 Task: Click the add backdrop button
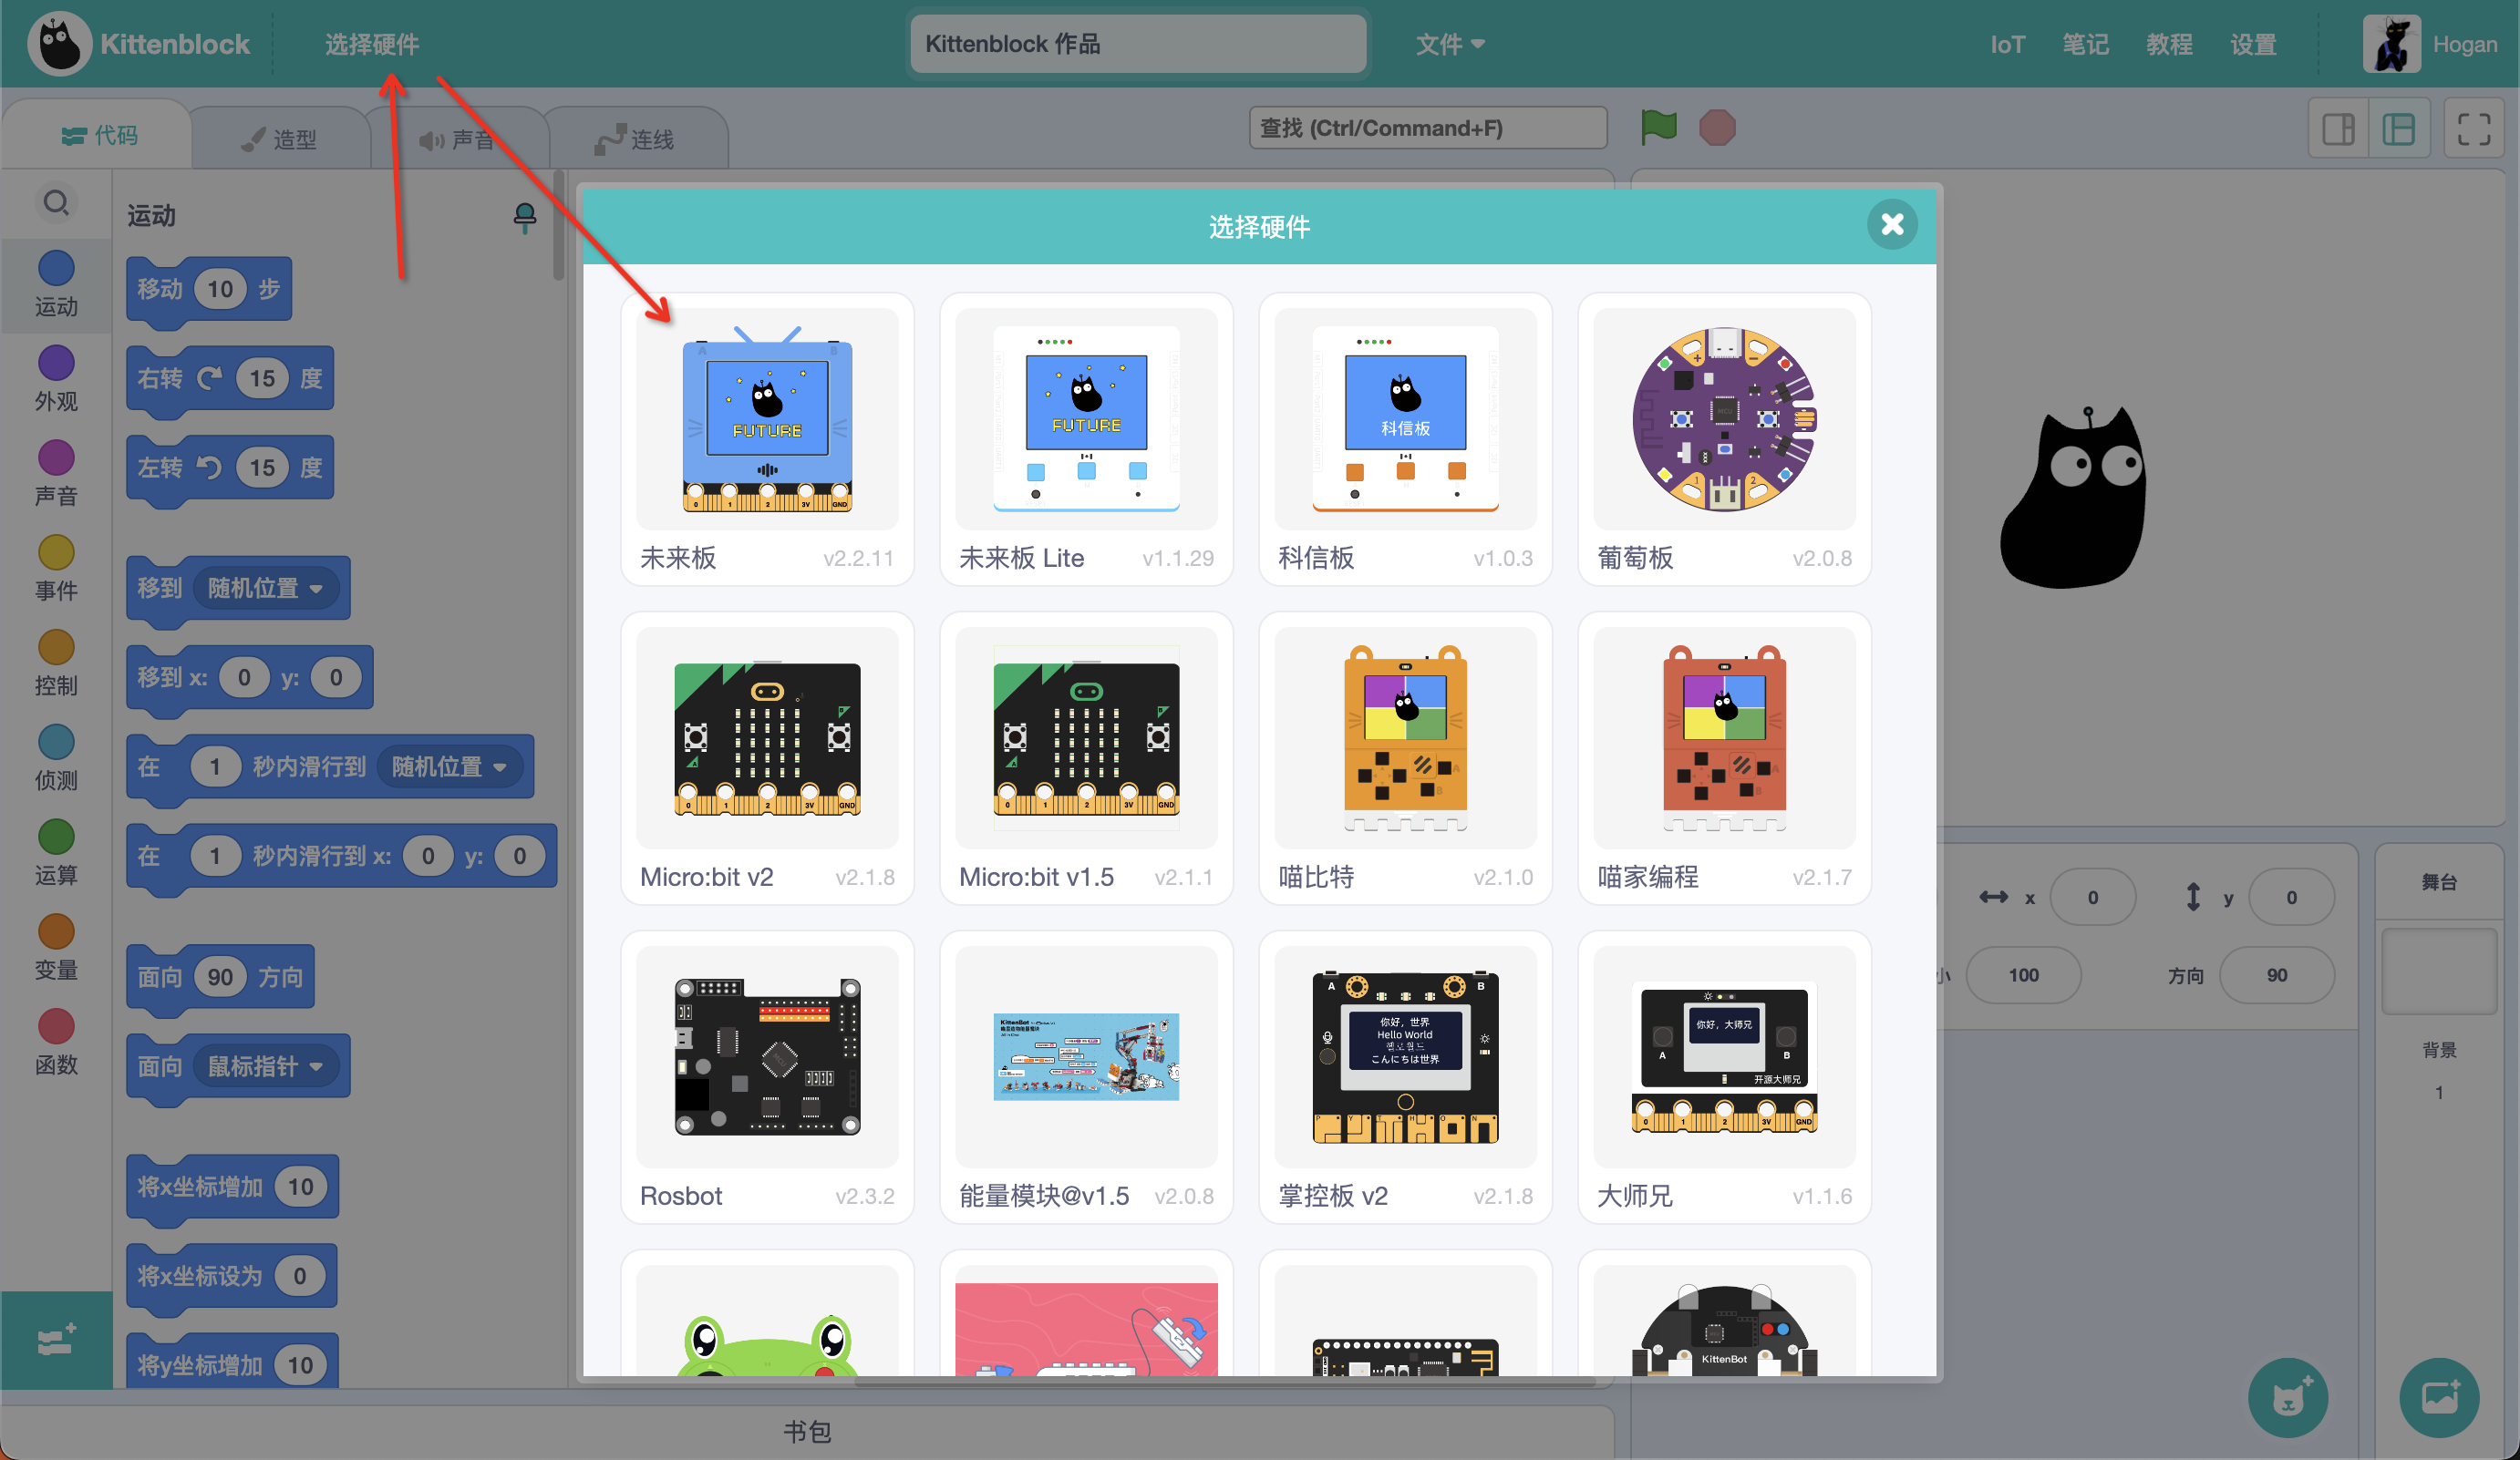(x=2439, y=1397)
